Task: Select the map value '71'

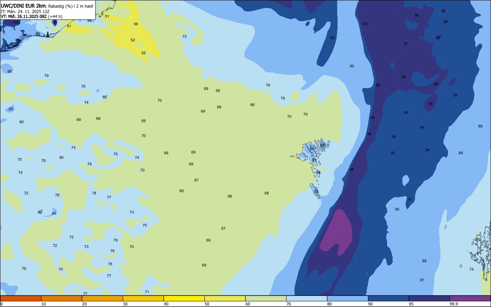Action: 147,292
